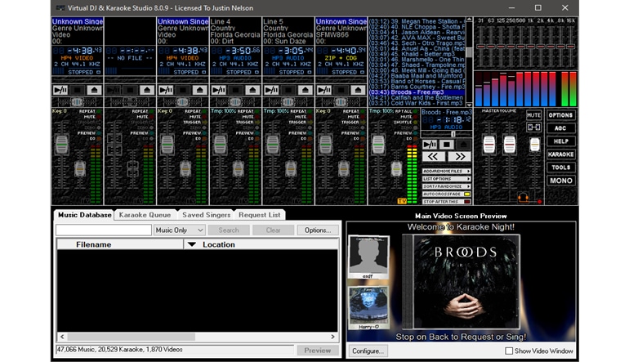Expand the Add/Remove Files menu
Image resolution: width=629 pixels, height=362 pixels.
click(446, 171)
